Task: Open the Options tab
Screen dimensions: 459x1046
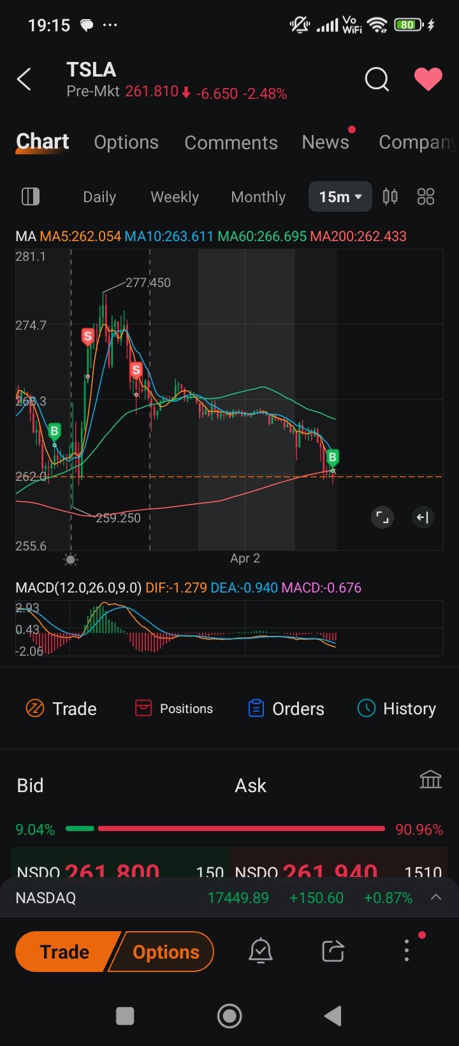Action: [126, 142]
